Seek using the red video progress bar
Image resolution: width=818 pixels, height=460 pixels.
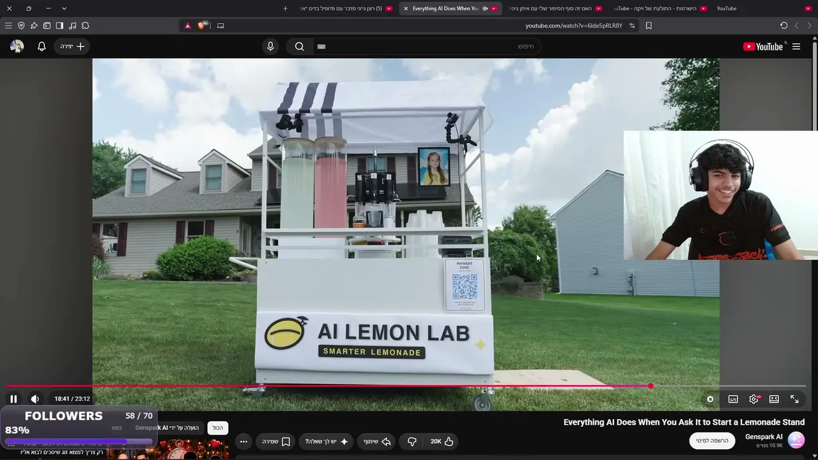[x=406, y=386]
